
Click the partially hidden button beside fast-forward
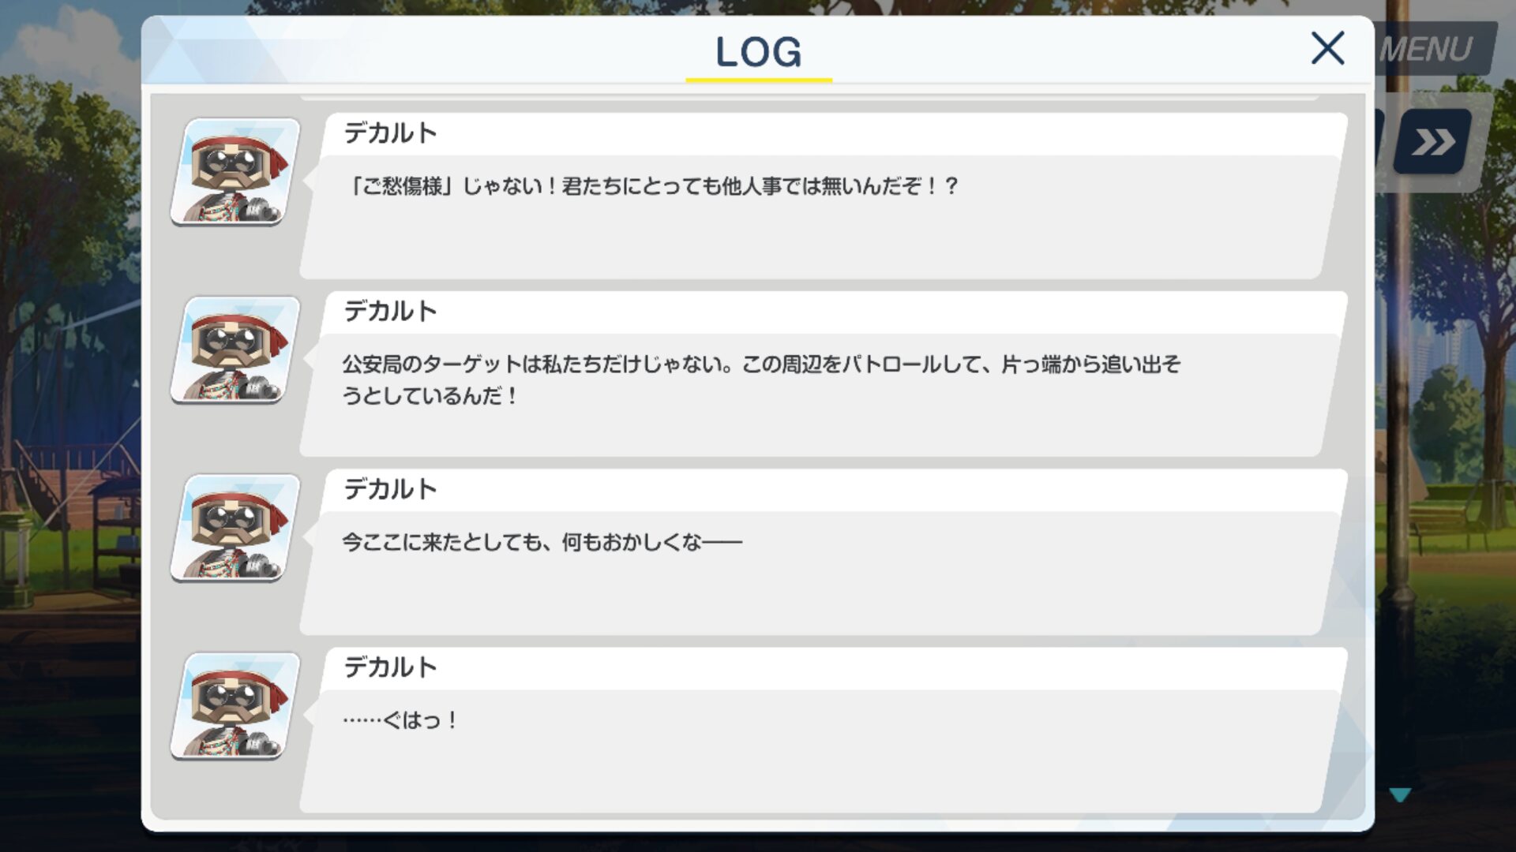(1379, 142)
